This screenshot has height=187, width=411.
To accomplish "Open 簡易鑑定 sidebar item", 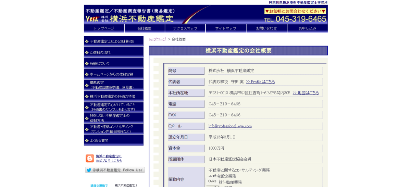I will point(114,85).
